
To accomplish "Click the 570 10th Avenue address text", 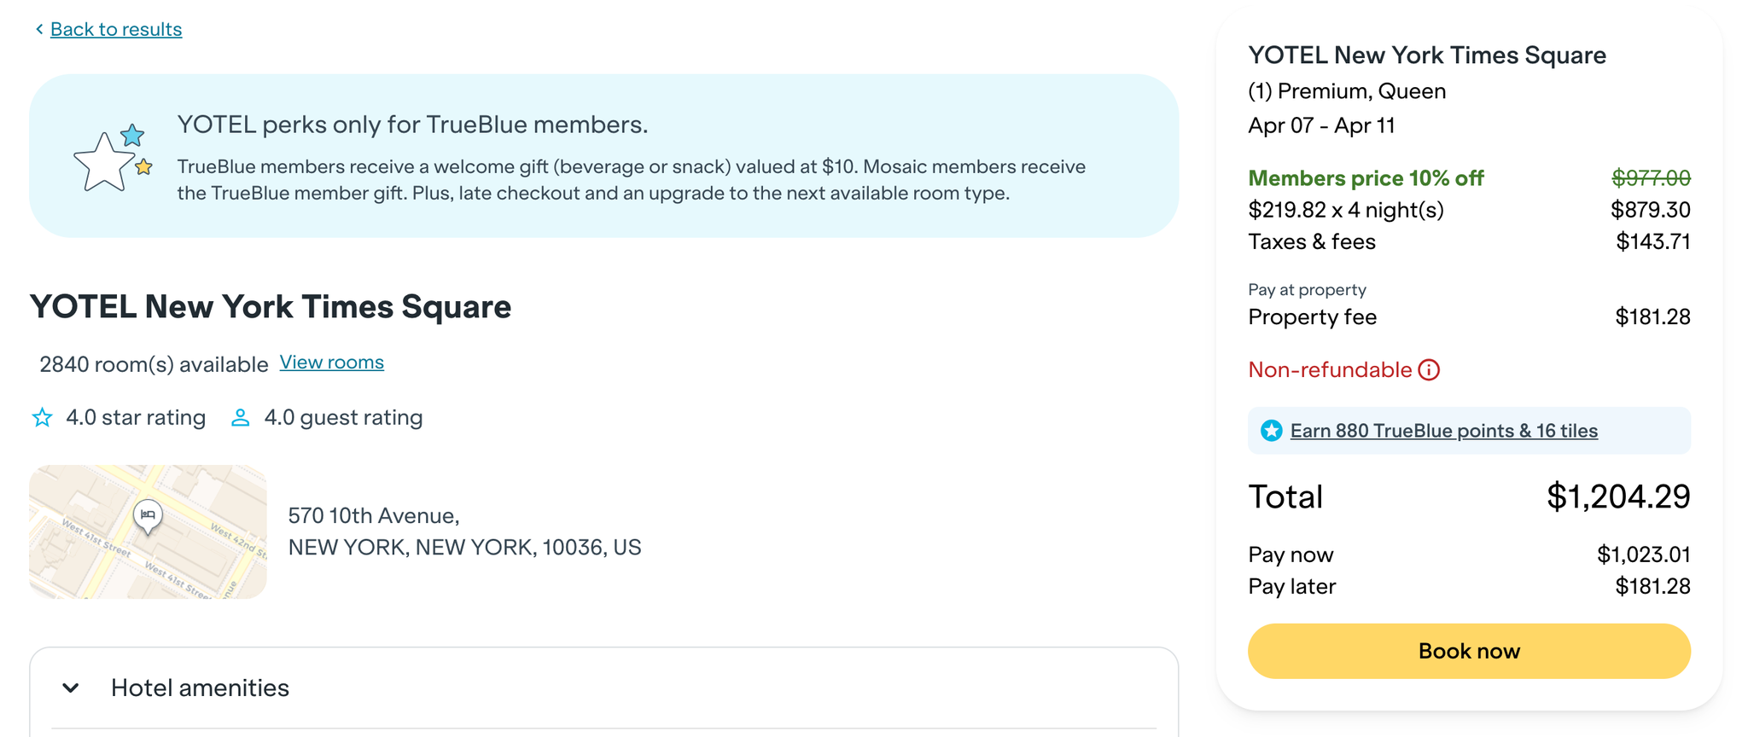I will point(374,516).
